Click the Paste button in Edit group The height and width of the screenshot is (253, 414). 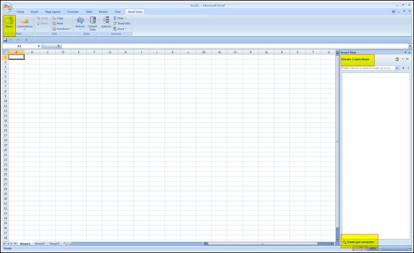pos(58,24)
